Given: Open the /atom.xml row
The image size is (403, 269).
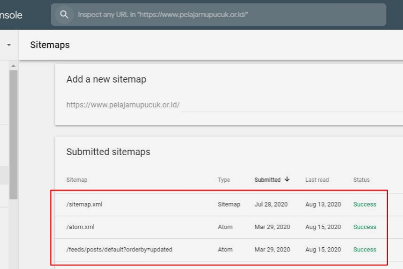Looking at the screenshot, I should [x=229, y=227].
